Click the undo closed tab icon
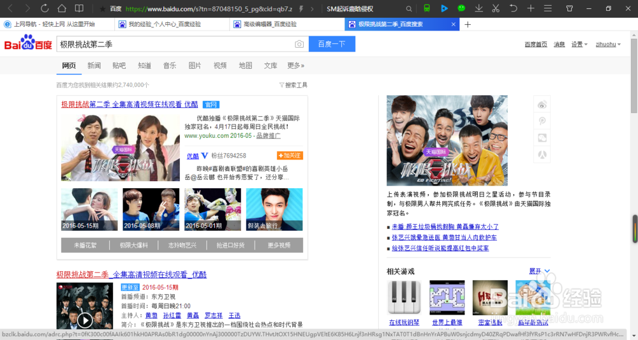The height and width of the screenshot is (340, 638). (x=513, y=8)
